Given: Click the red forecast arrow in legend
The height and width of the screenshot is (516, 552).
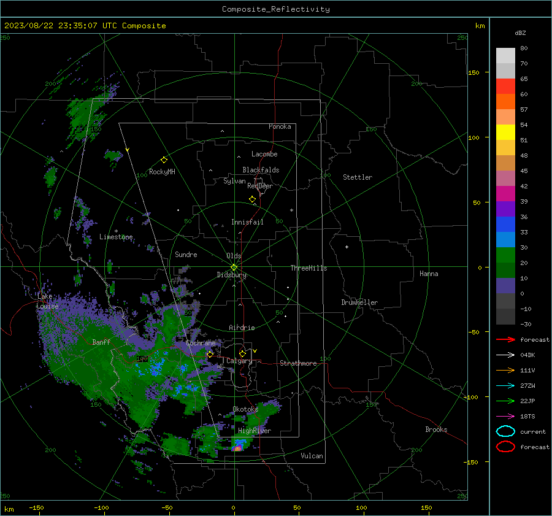Looking at the screenshot, I should tap(505, 339).
